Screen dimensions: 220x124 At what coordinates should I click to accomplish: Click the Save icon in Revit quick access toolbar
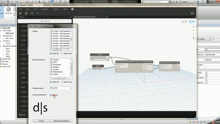[8, 1]
